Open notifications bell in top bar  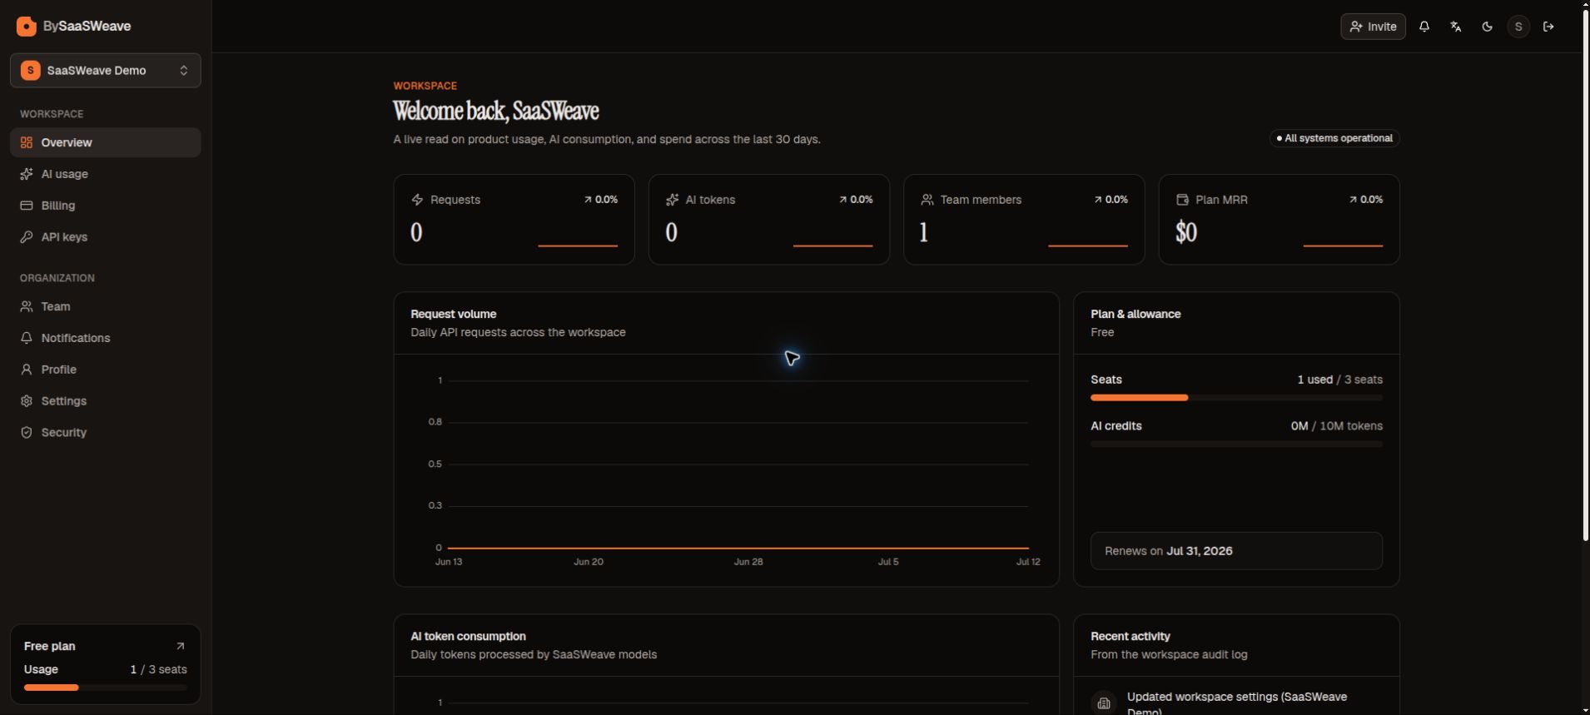[1424, 27]
